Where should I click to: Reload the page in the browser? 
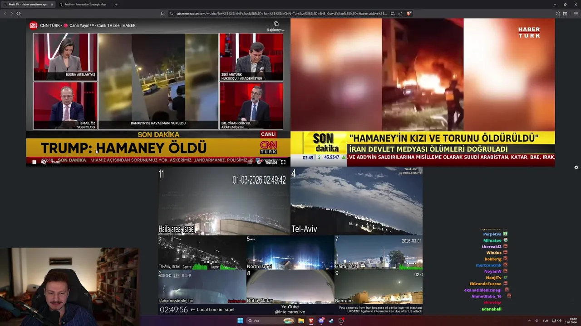(19, 14)
